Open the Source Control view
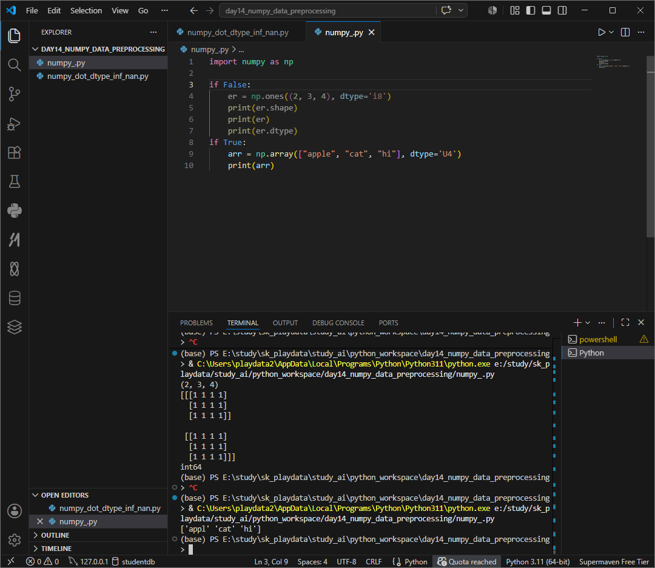This screenshot has width=655, height=568. [x=14, y=94]
